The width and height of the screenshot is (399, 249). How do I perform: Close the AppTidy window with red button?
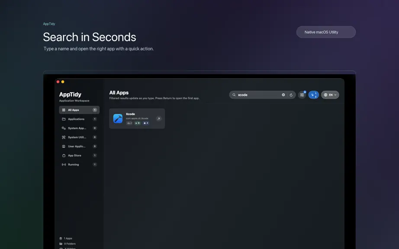click(x=58, y=82)
